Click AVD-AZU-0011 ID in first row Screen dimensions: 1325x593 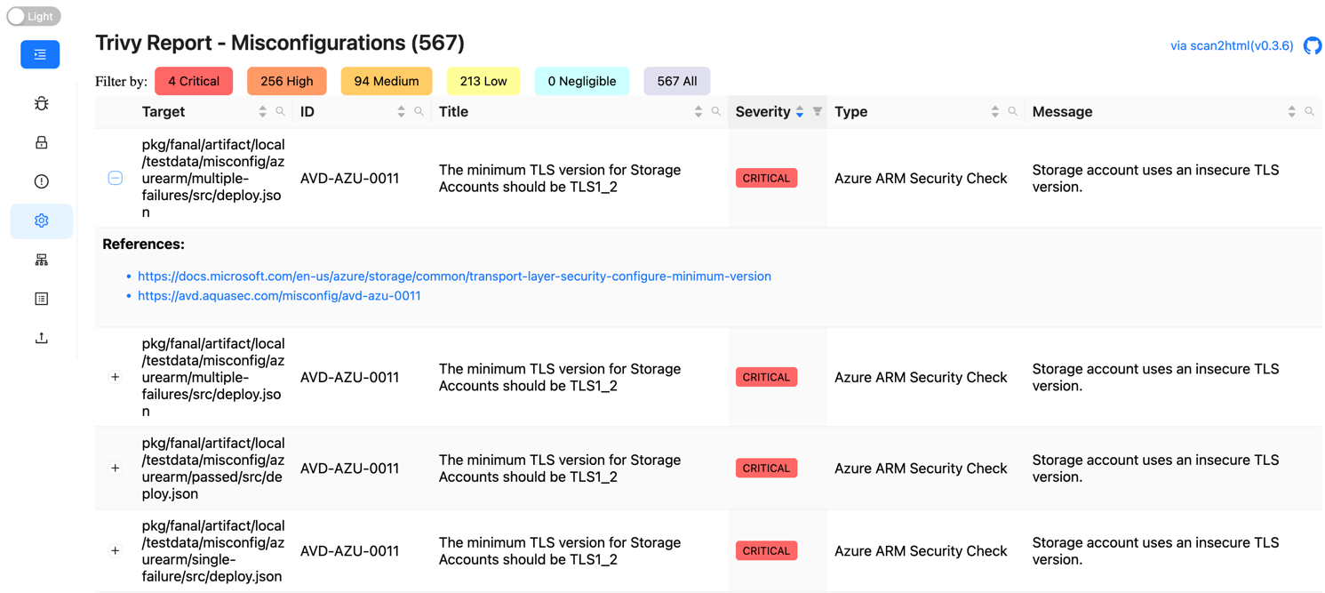[x=349, y=178]
